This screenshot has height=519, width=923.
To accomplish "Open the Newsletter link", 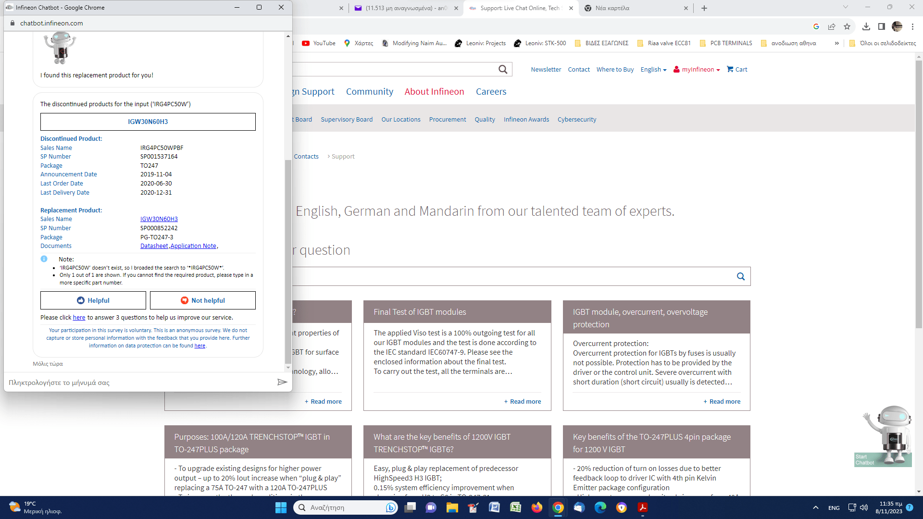I will pos(546,70).
